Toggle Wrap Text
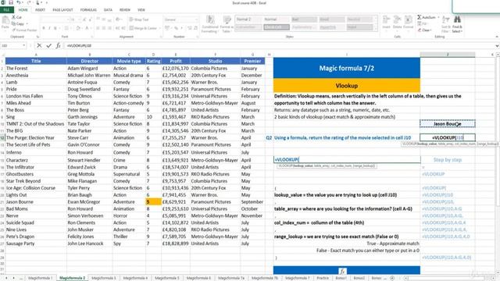This screenshot has height=281, width=500. coord(139,20)
